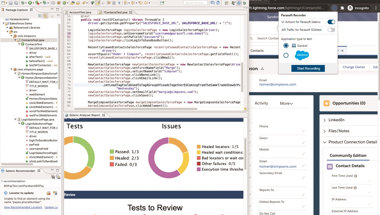Screen dimensions: 380x215
Task: Click the Open Type folder icon in toolbar
Action: coord(73,3)
